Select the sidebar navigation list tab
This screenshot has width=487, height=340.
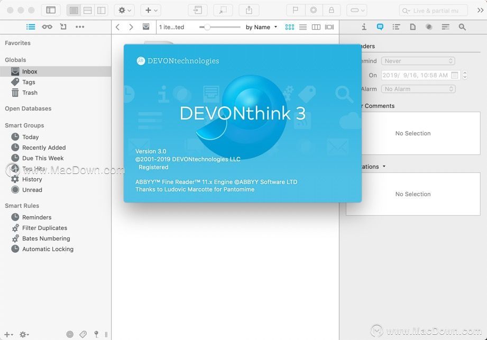point(31,27)
